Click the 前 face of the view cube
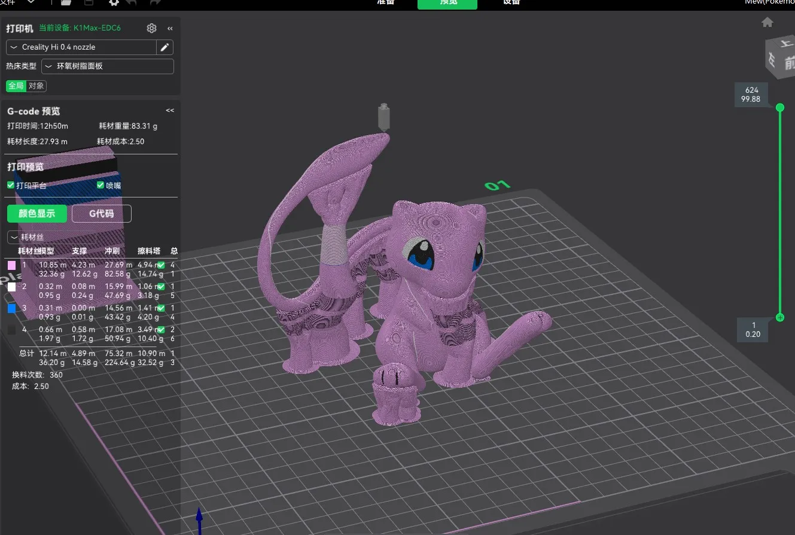Viewport: 795px width, 535px height. (x=788, y=62)
